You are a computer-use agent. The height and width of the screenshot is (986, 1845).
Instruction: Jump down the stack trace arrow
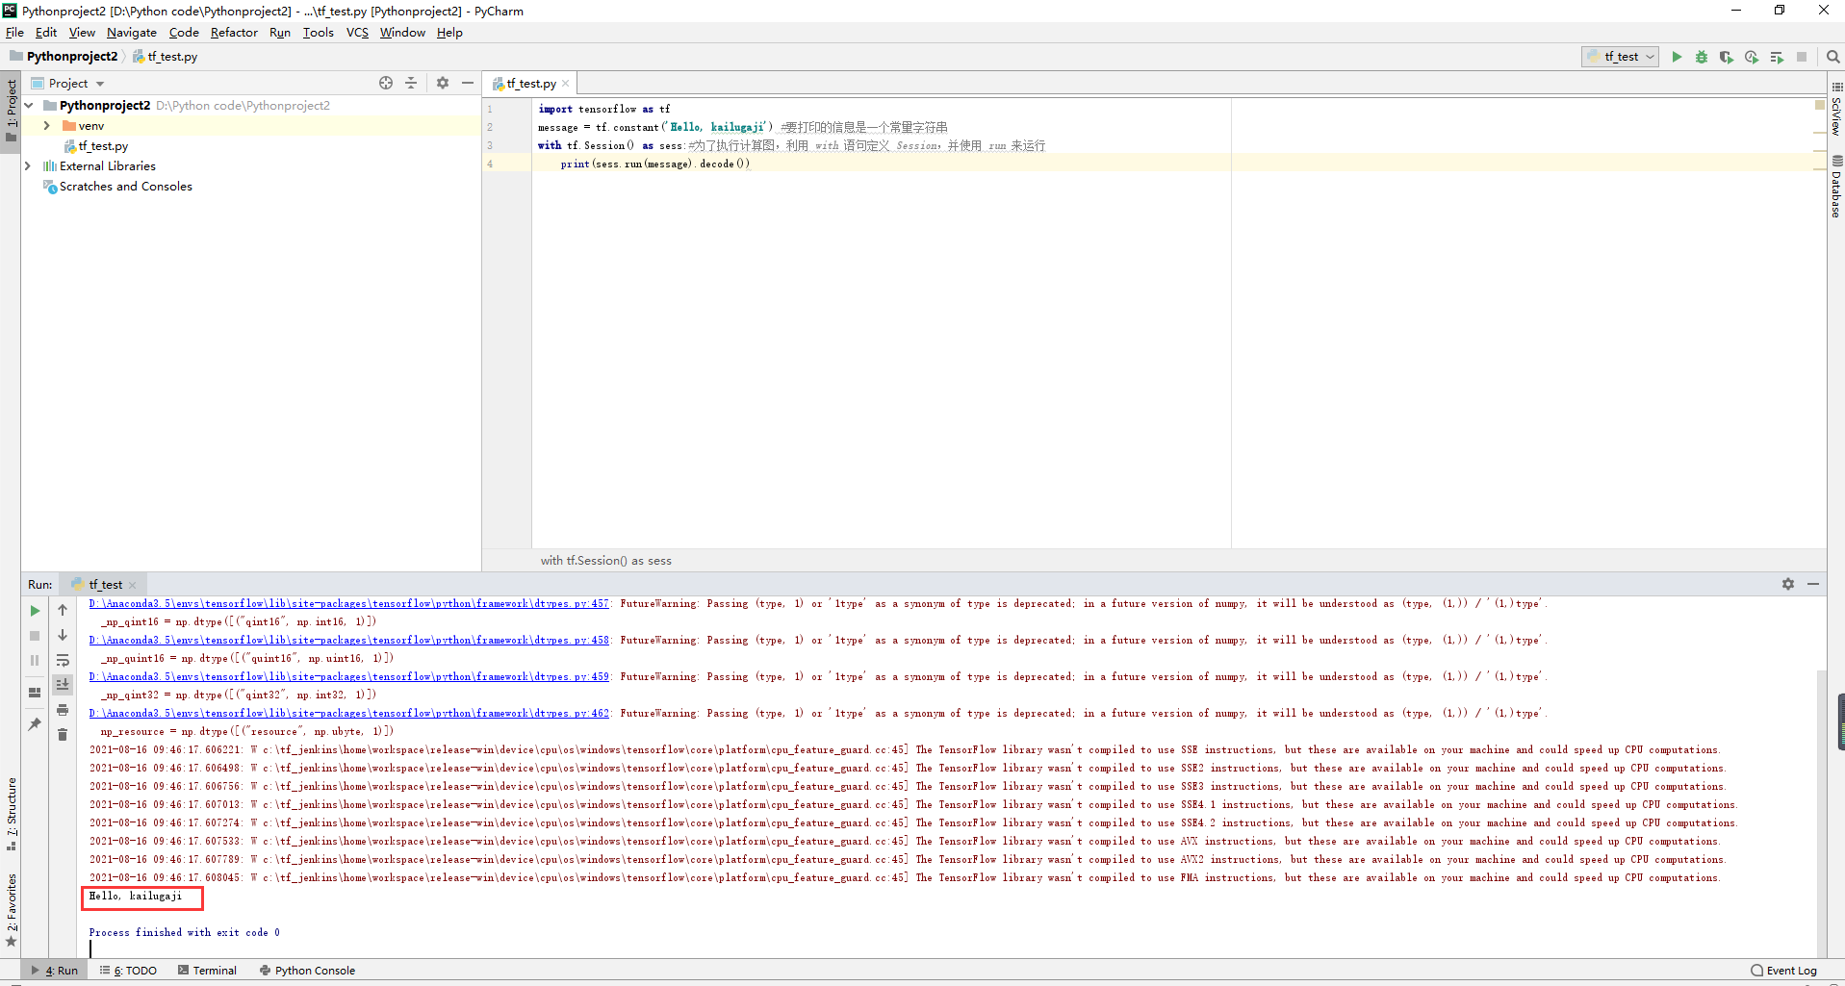tap(63, 635)
